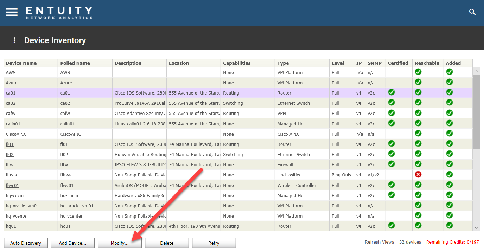Click Certified checkmark in flfw row
This screenshot has width=484, height=252.
point(391,164)
